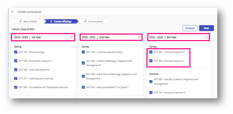This screenshot has width=233, height=114.
Task: Toggle DPT 822 Cardiac Pathology checkbox
Action: coord(83,63)
